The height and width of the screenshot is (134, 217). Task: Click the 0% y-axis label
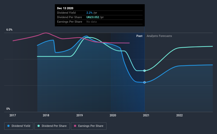pos(8,109)
